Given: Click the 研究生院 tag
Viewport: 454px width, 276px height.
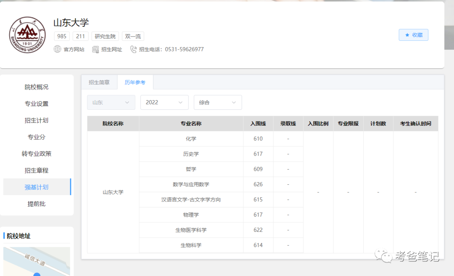Looking at the screenshot, I should 105,36.
